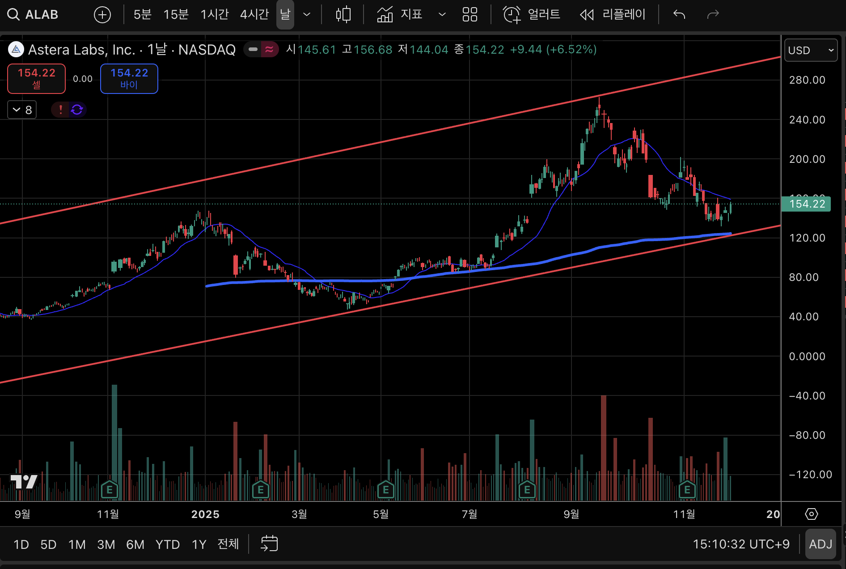The width and height of the screenshot is (846, 569).
Task: Start 리플레이 bar replay
Action: pos(613,14)
